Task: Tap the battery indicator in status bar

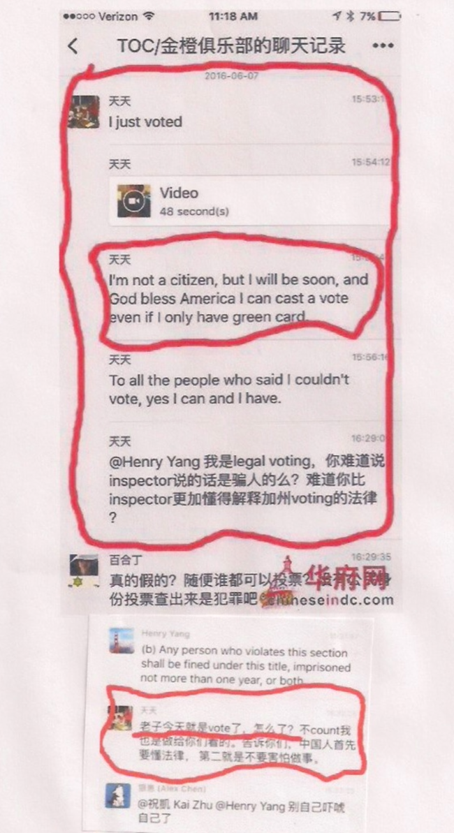Action: pos(390,17)
